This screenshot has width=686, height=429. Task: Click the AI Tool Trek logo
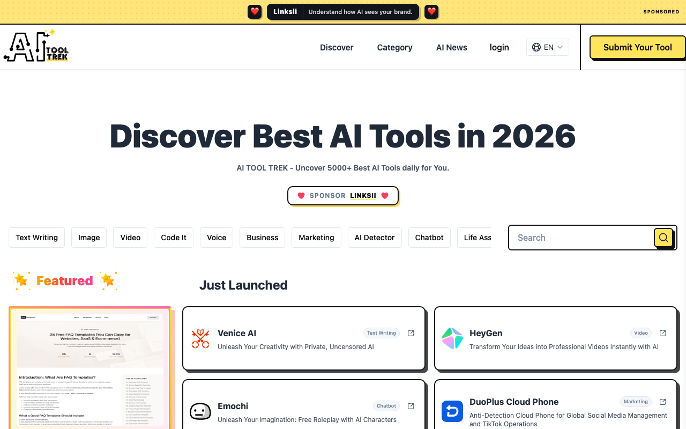coord(36,47)
